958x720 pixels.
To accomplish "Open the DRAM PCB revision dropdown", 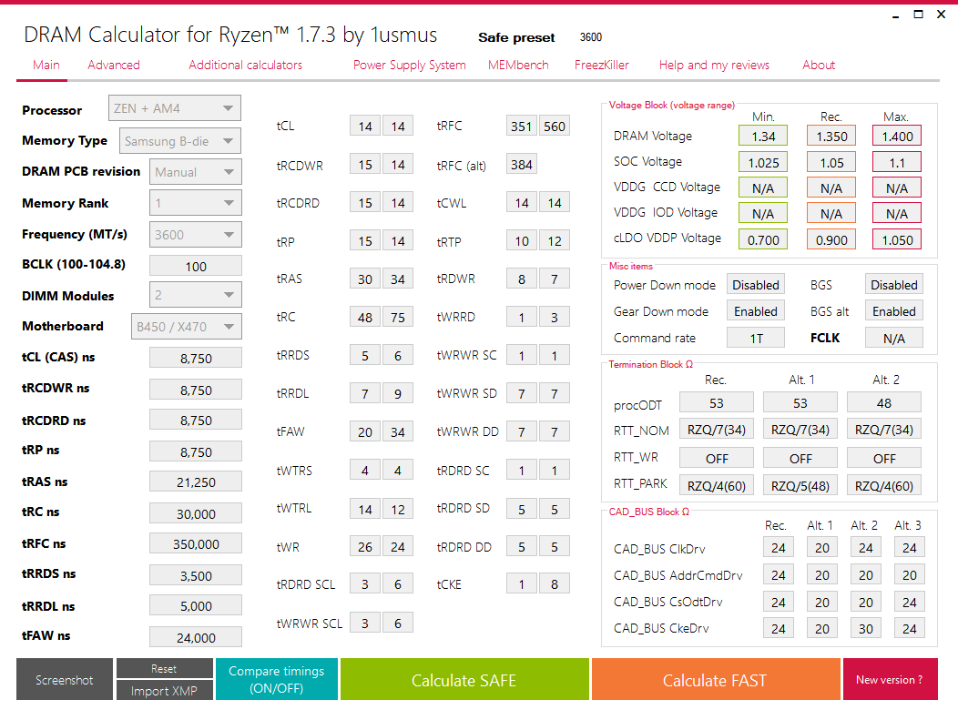I will point(196,172).
